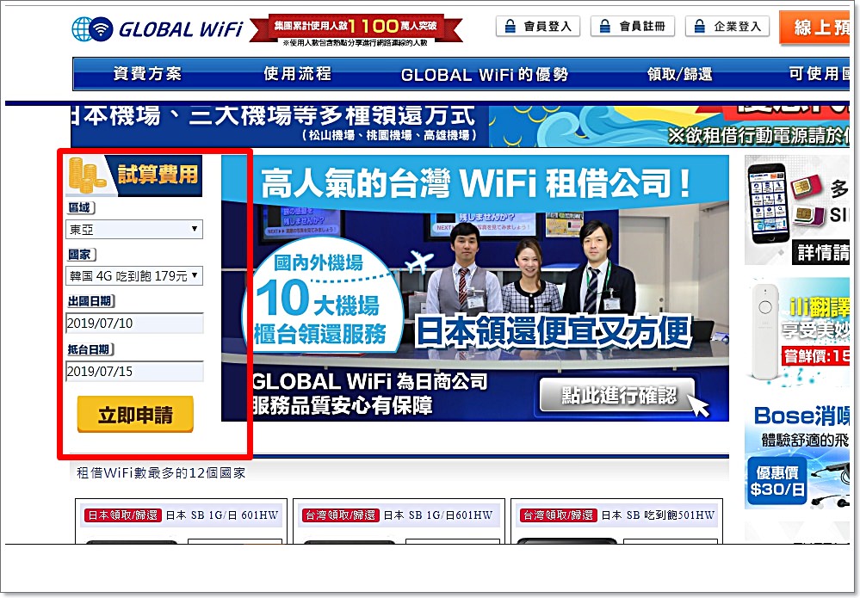Click the lock icon beside 企業登入

699,26
